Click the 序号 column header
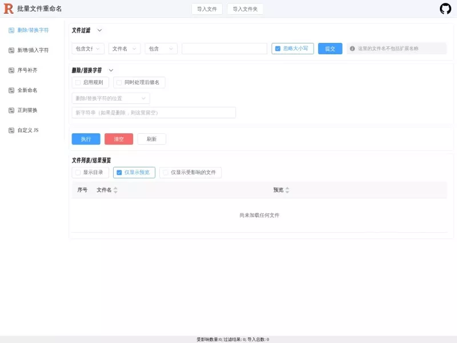The height and width of the screenshot is (343, 457). point(82,190)
